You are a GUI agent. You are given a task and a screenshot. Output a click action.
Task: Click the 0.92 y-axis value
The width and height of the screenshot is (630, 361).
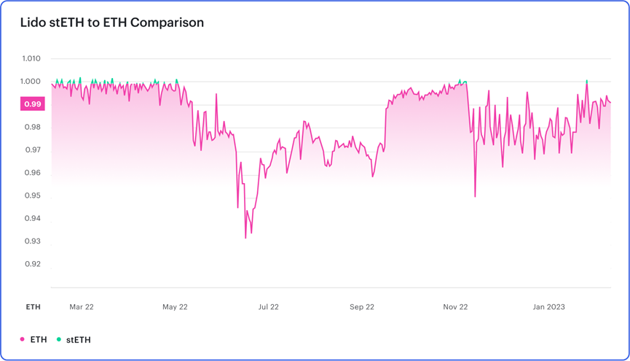(33, 264)
